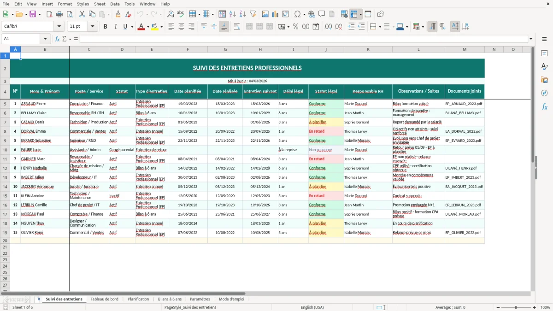
Task: Open Function Wizard fx icon
Action: (x=58, y=39)
